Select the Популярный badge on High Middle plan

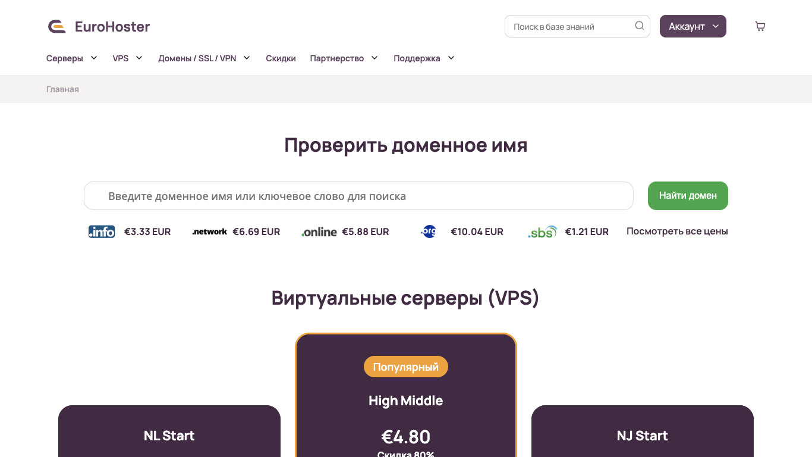[x=406, y=367]
